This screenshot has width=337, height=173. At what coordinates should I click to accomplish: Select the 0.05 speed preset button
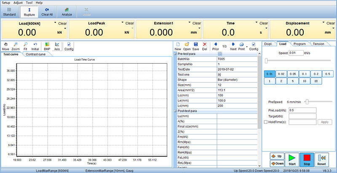[x=293, y=74]
